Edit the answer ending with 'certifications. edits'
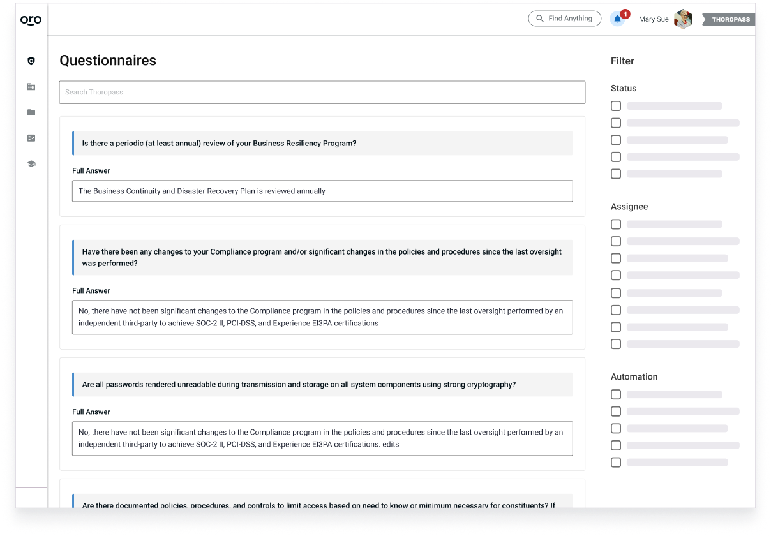Viewport: 771px width, 536px height. pos(322,438)
